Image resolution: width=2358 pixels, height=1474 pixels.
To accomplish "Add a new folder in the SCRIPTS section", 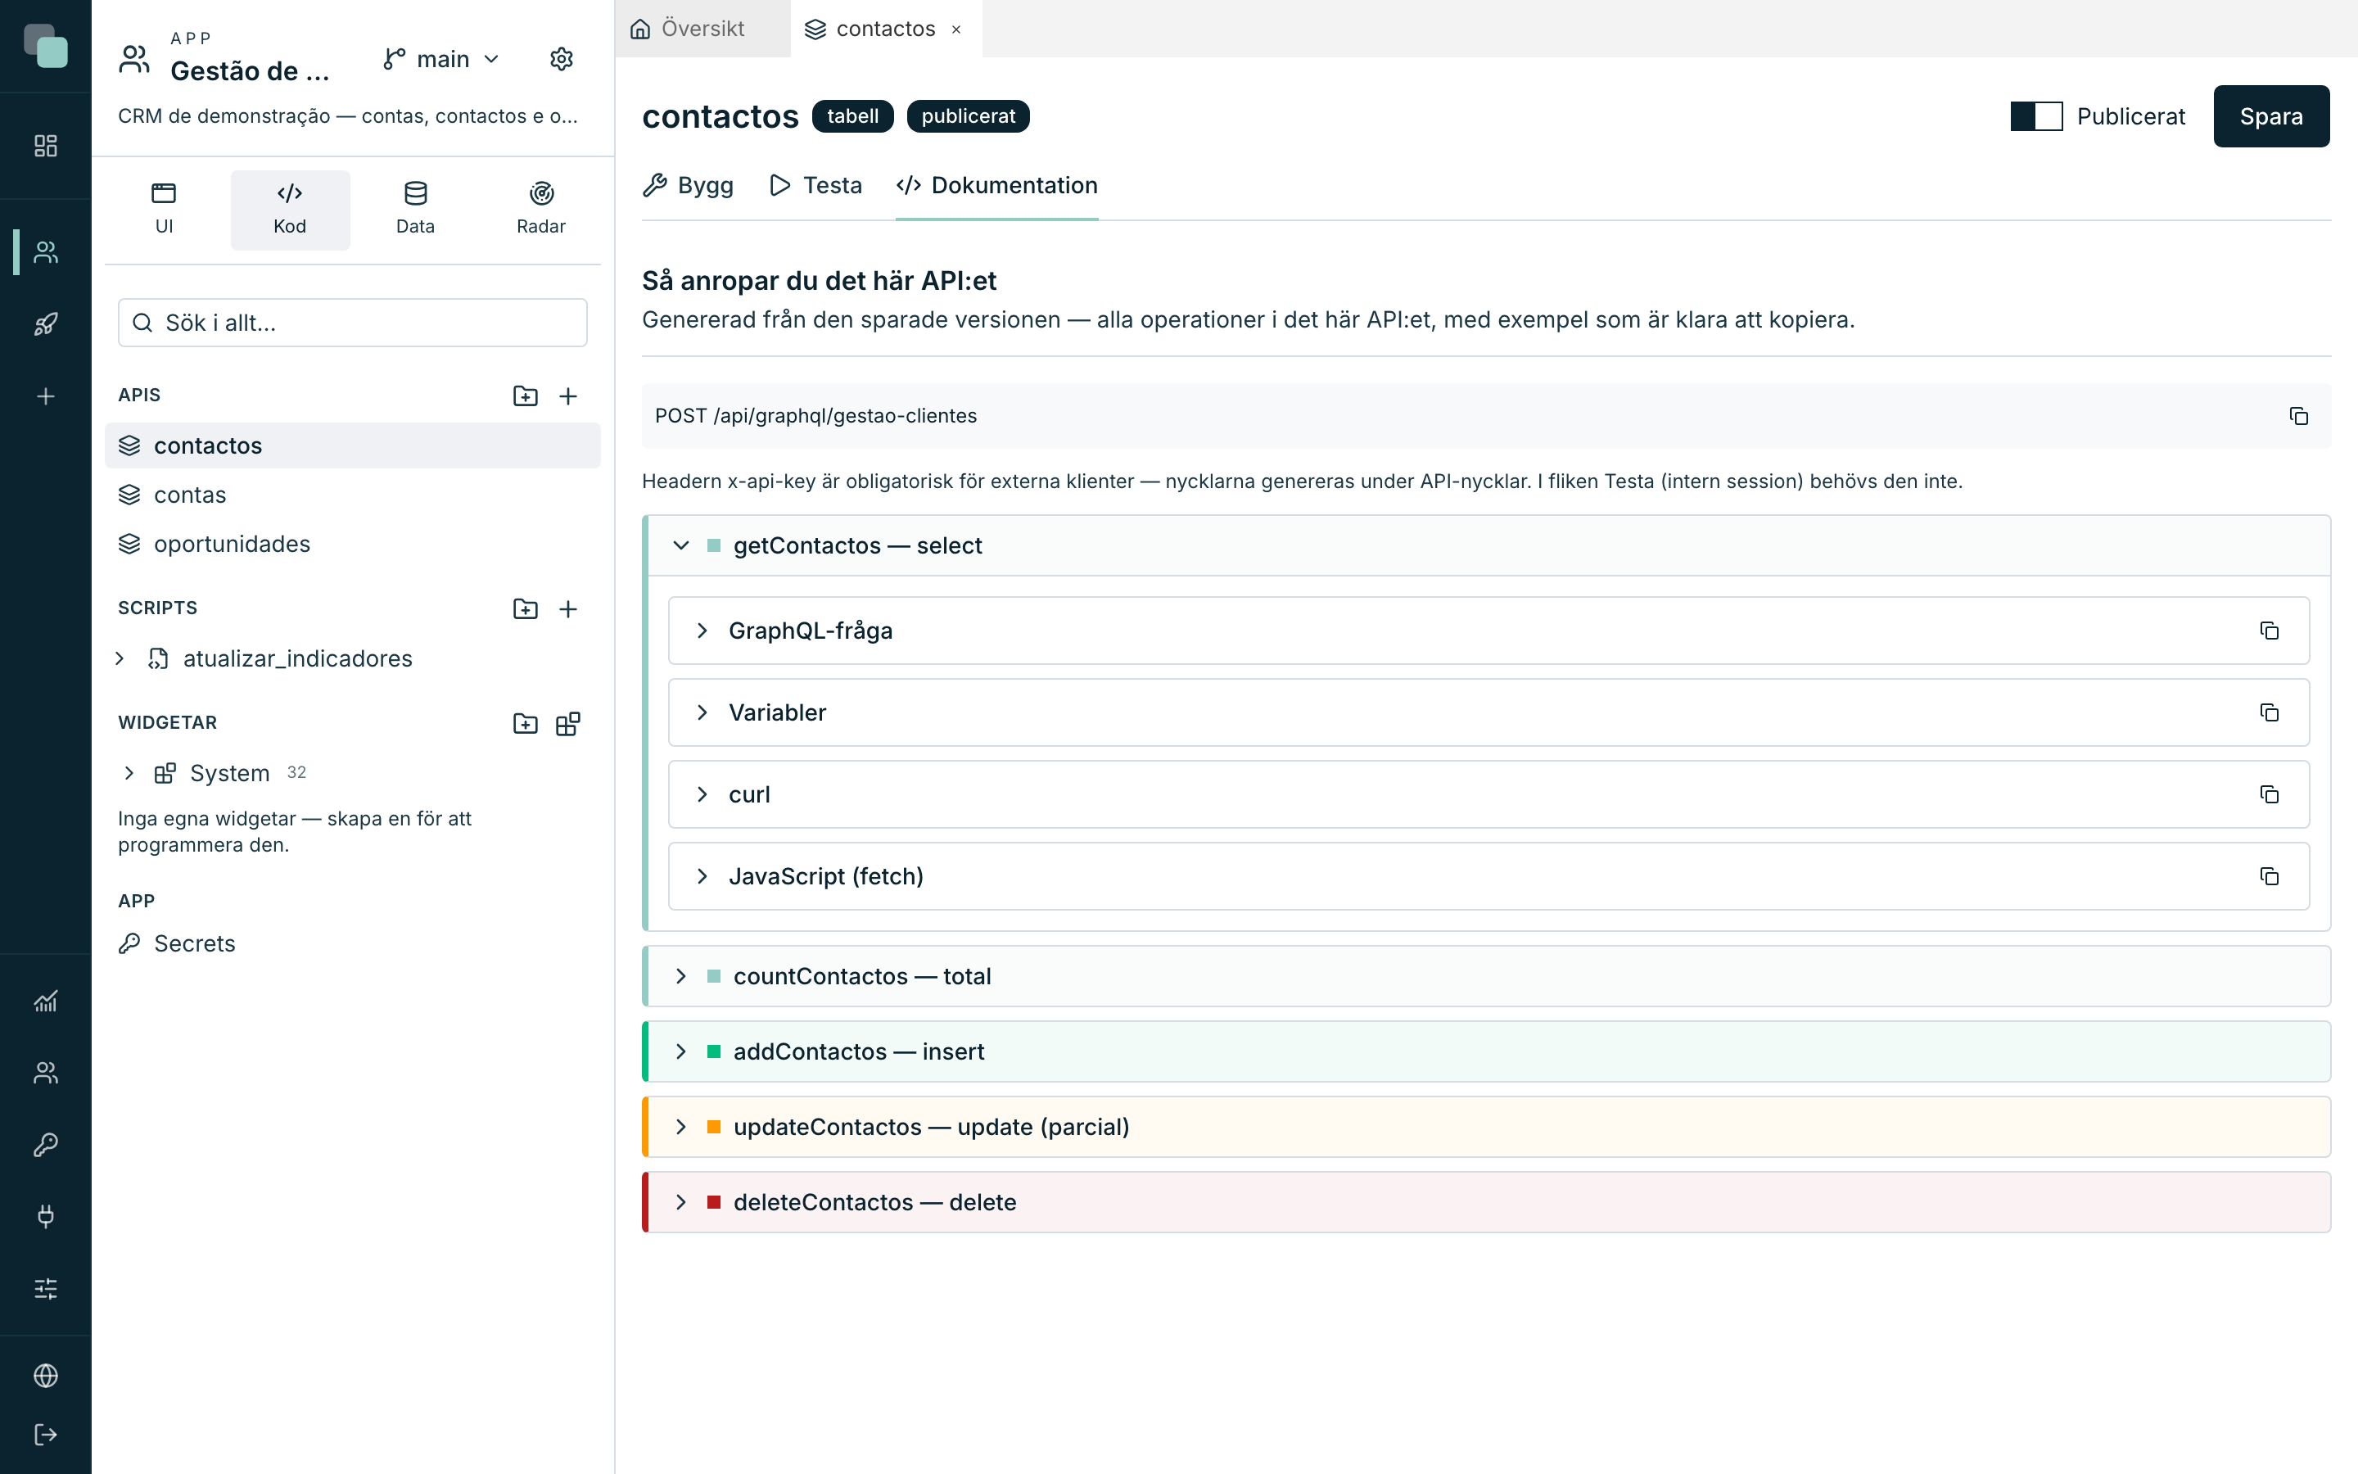I will coord(525,608).
